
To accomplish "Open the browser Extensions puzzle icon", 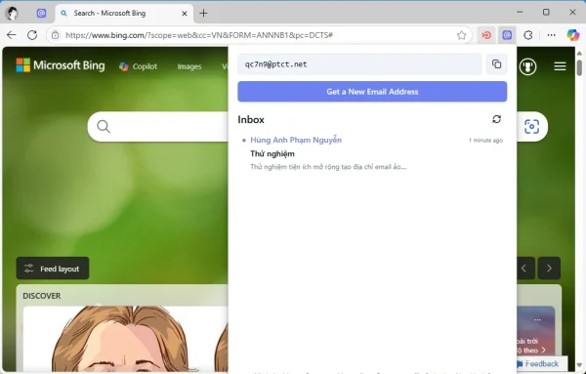I will tap(527, 35).
